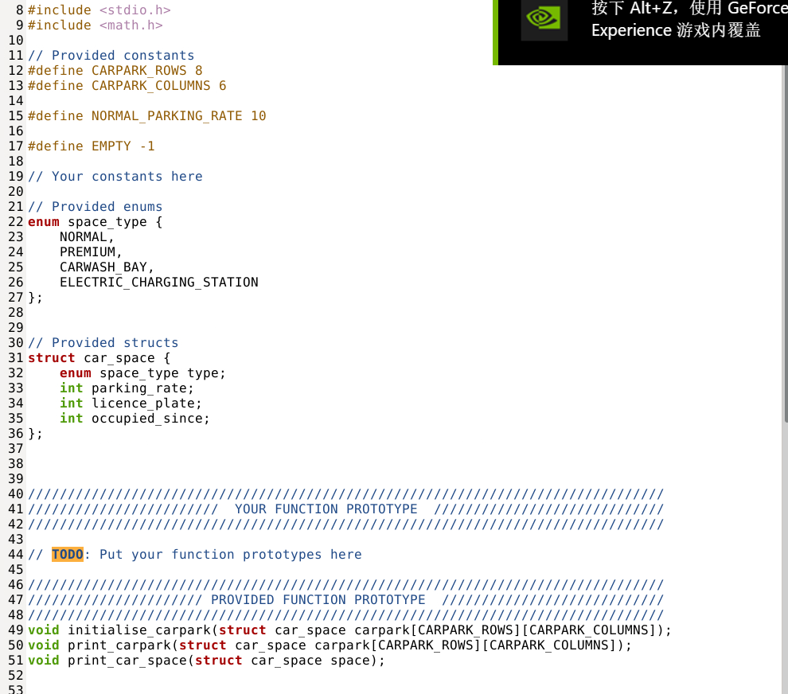The width and height of the screenshot is (788, 694).
Task: Click line number 22 in the gutter
Action: pyautogui.click(x=16, y=221)
